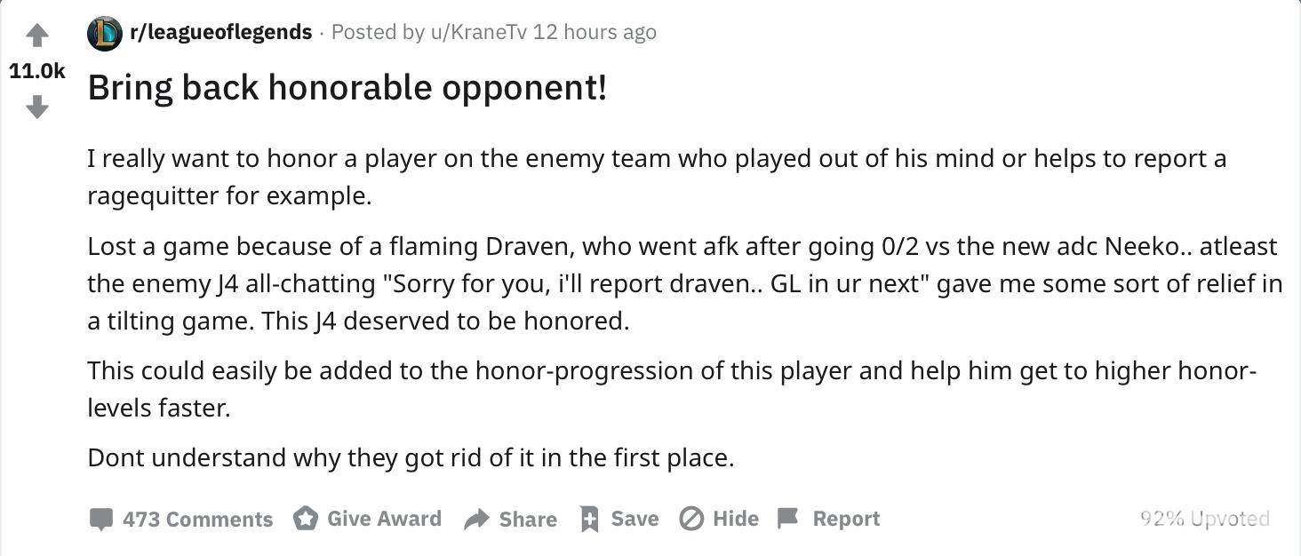Open the "473 Comments" text label
The width and height of the screenshot is (1301, 556).
click(197, 520)
